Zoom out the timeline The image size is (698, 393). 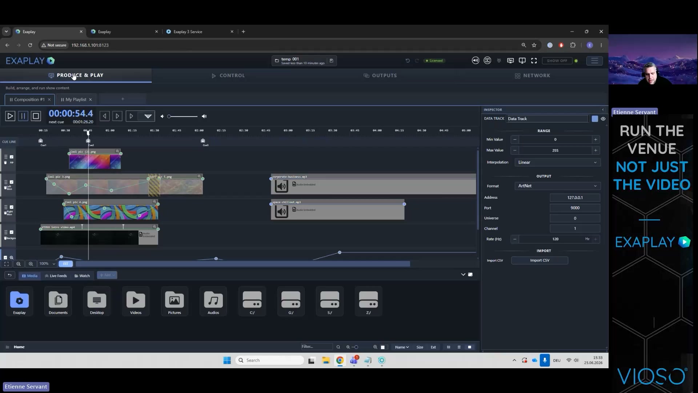(19, 264)
